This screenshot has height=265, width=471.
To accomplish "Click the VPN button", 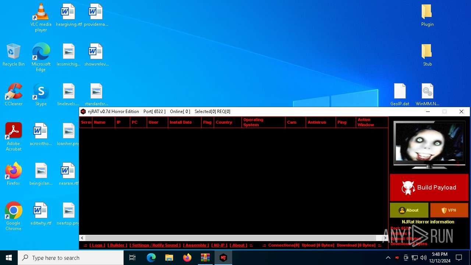I will click(x=449, y=210).
